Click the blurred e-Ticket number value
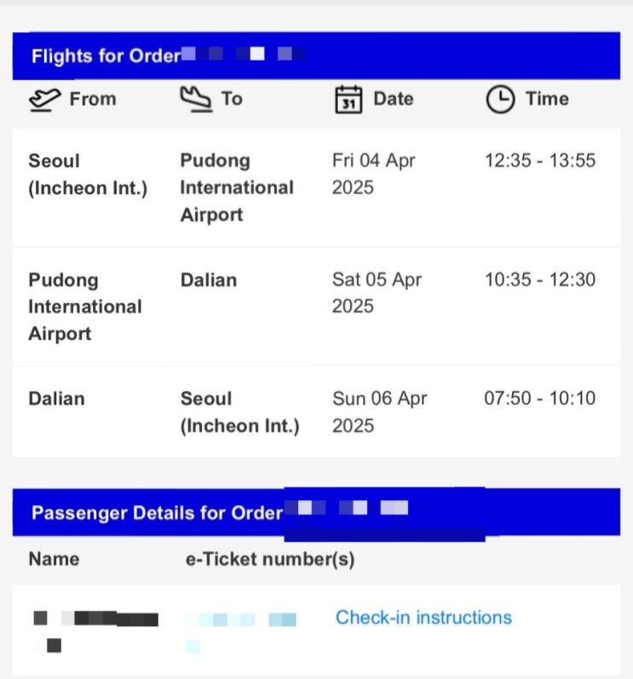The image size is (633, 679). click(x=241, y=620)
